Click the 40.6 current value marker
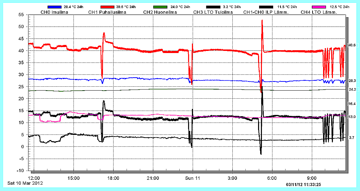 352,45
